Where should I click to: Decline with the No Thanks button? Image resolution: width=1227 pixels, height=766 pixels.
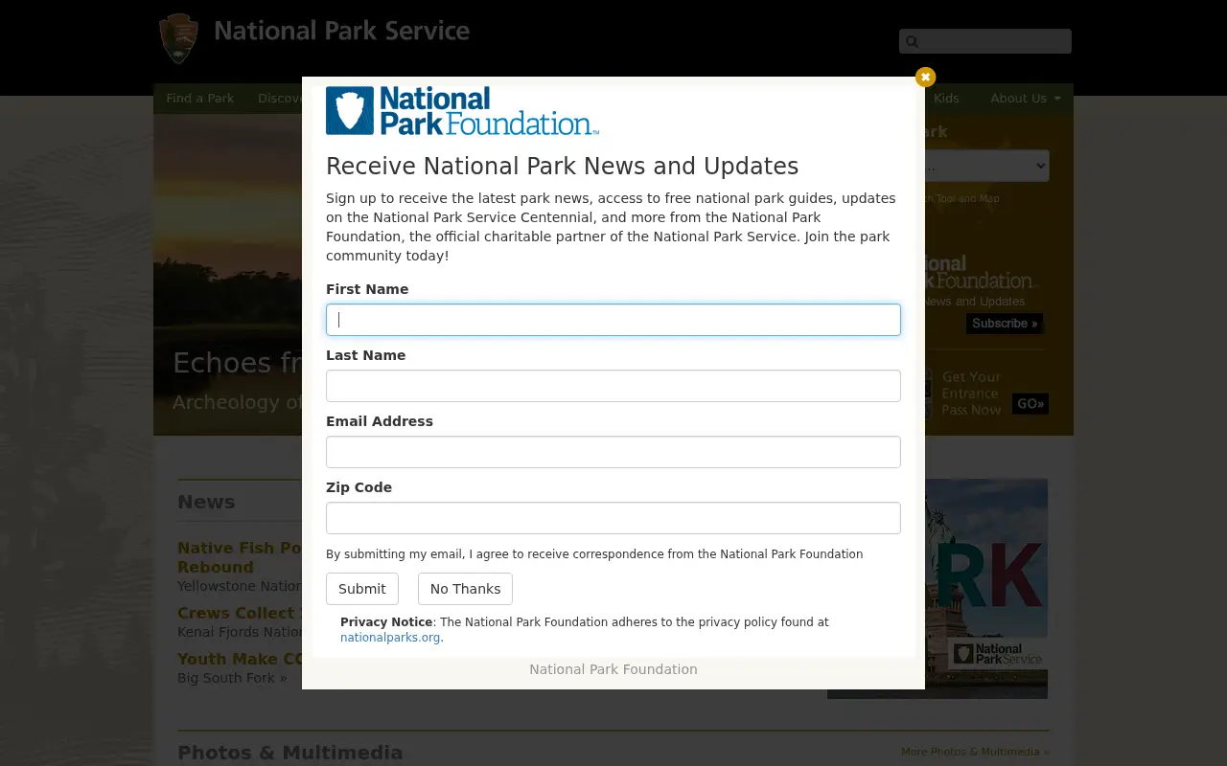click(x=465, y=589)
